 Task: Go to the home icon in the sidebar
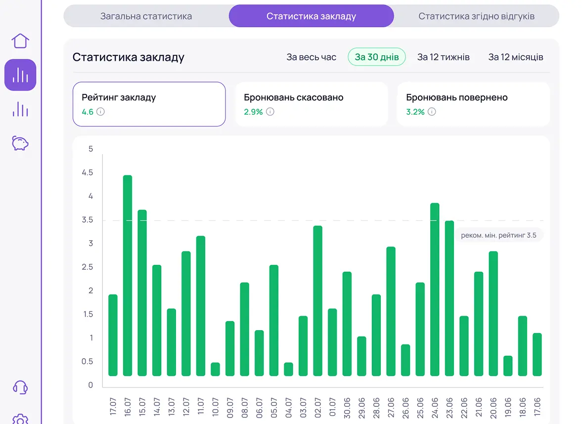point(20,41)
